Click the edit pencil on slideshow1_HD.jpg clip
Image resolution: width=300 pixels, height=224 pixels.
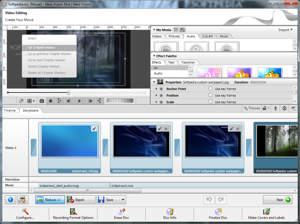click(x=94, y=129)
